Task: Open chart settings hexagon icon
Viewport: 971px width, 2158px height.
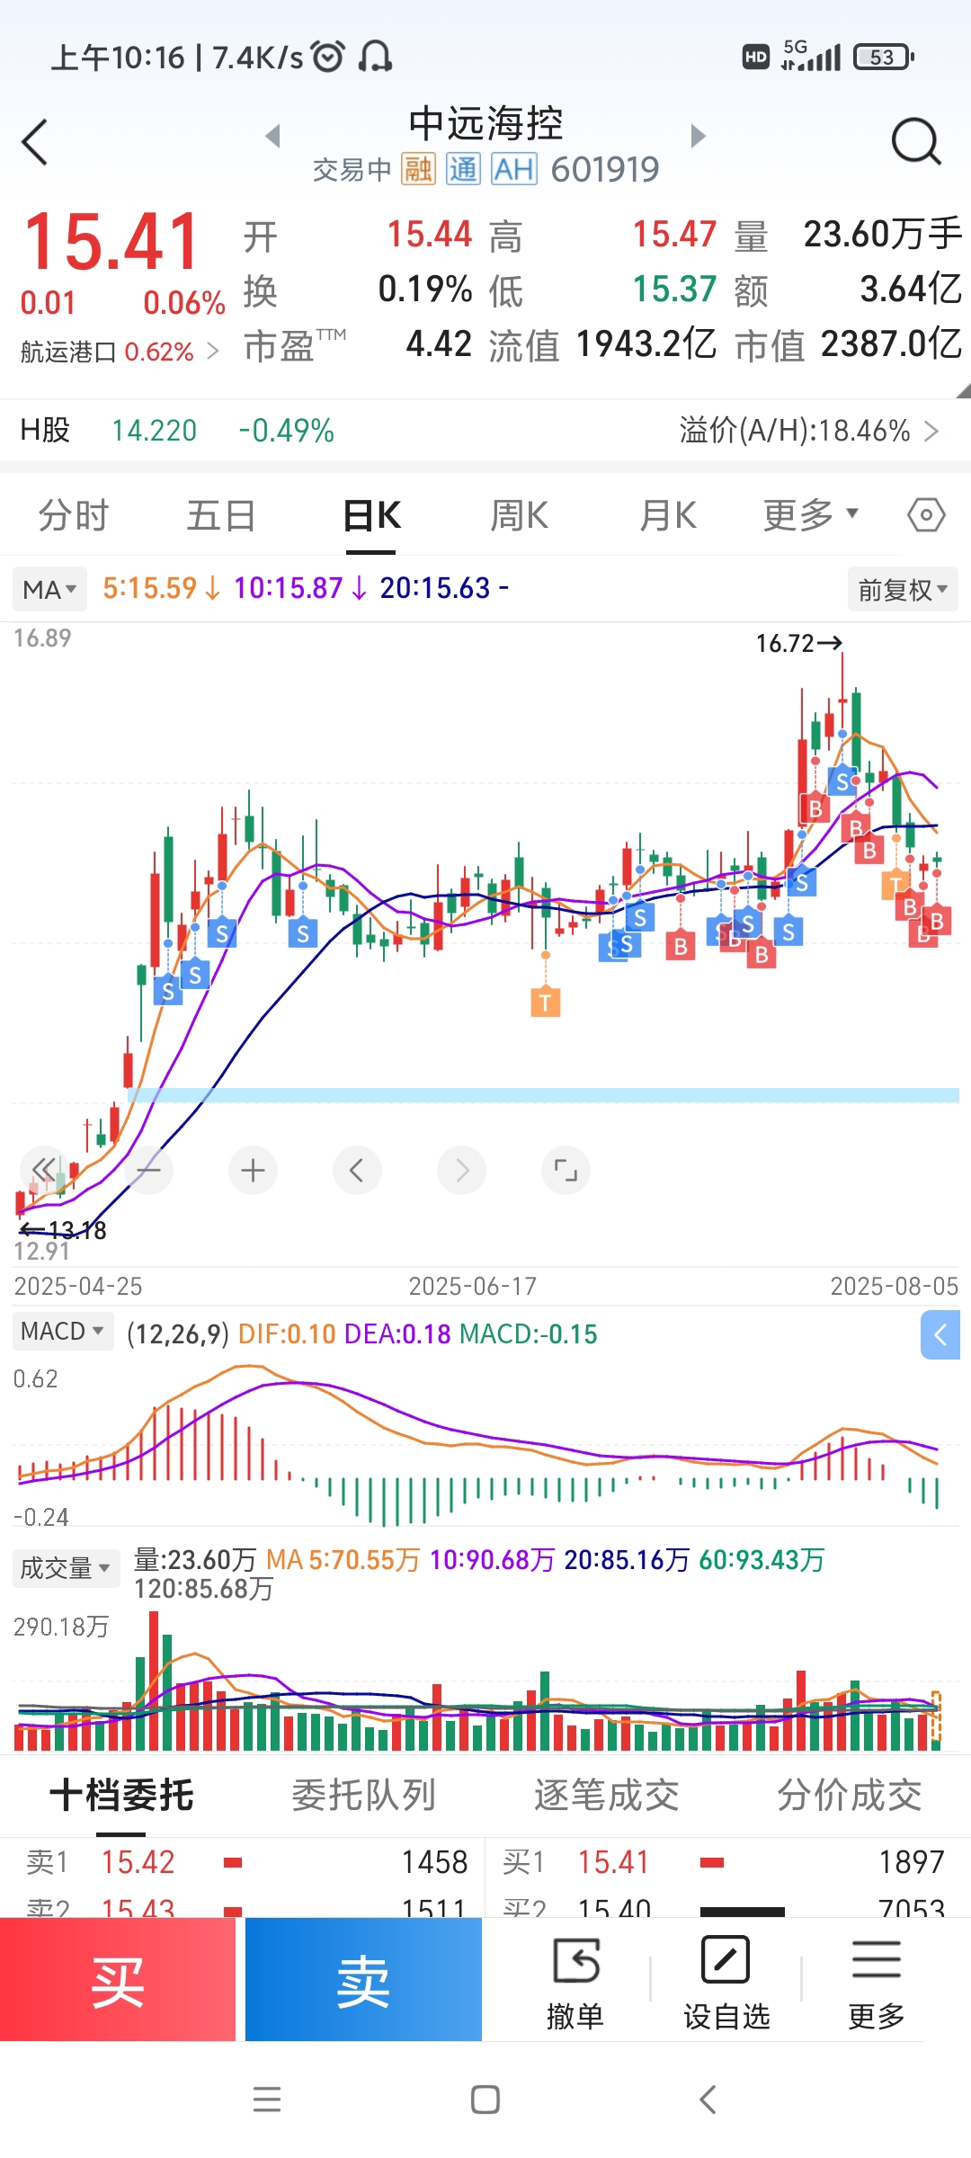Action: coord(925,516)
